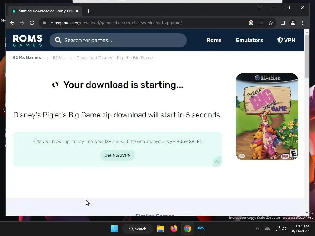Reload the current page
This screenshot has height=236, width=315.
tap(32, 23)
